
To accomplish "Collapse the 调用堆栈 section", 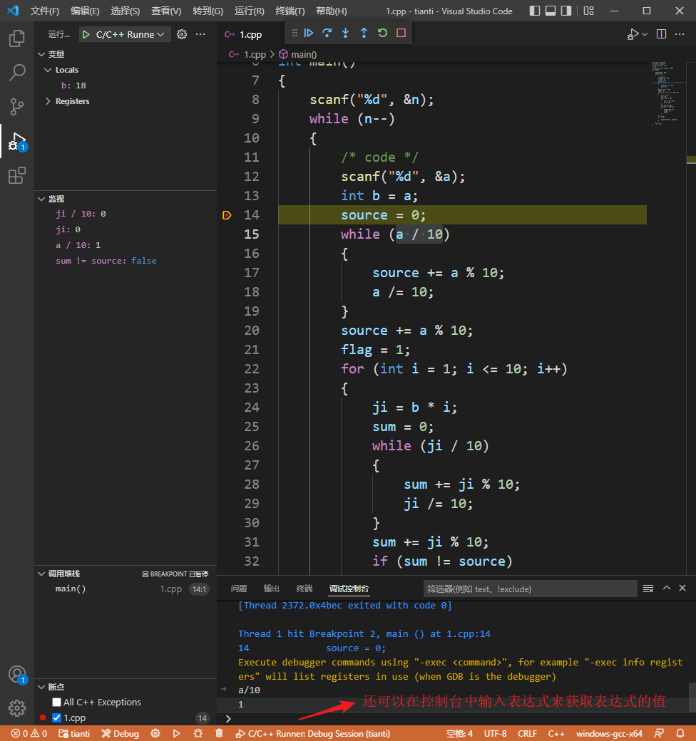I will [x=41, y=574].
